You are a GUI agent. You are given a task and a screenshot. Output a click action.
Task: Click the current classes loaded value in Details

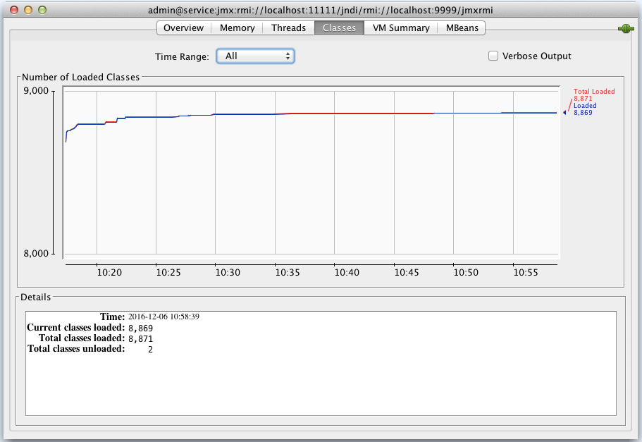tap(140, 328)
